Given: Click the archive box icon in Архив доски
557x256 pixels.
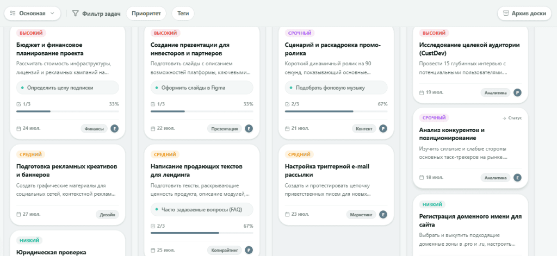Looking at the screenshot, I should pos(506,14).
